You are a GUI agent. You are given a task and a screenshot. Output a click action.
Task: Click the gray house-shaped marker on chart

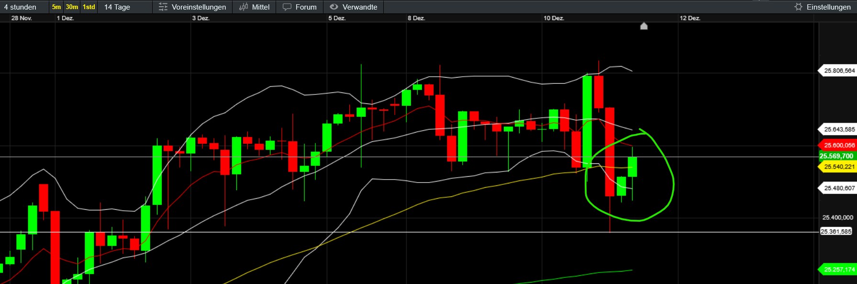click(644, 26)
